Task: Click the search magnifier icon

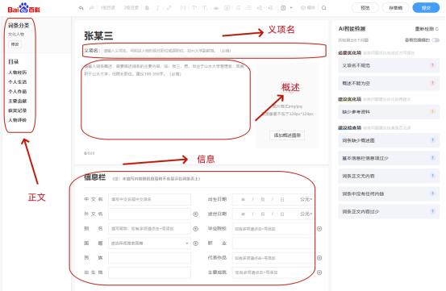Action: tap(323, 8)
